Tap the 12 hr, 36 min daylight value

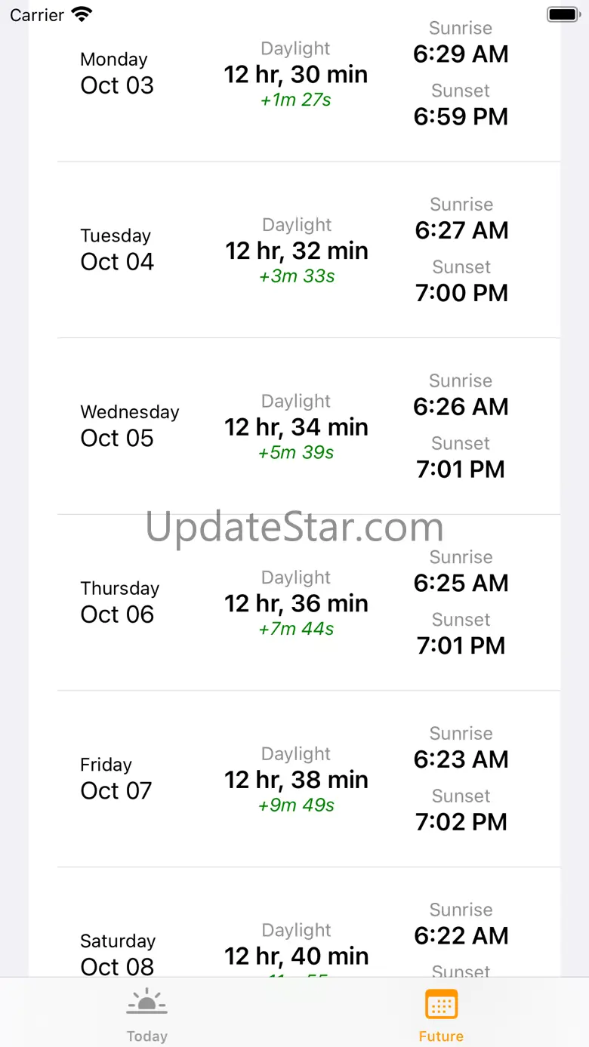click(296, 604)
